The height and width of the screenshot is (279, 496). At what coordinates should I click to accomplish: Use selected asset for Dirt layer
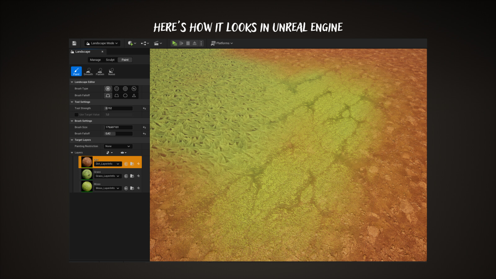point(126,164)
